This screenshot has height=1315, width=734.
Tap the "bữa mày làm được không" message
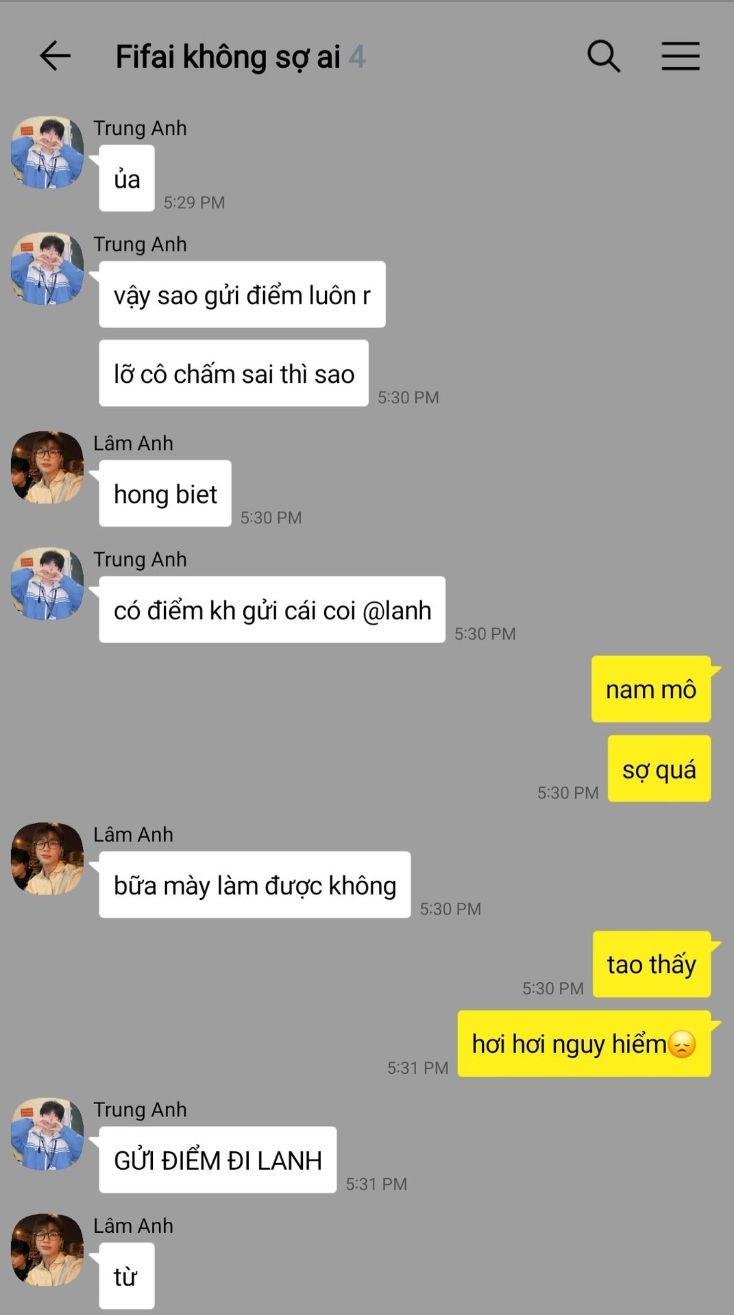pos(255,885)
